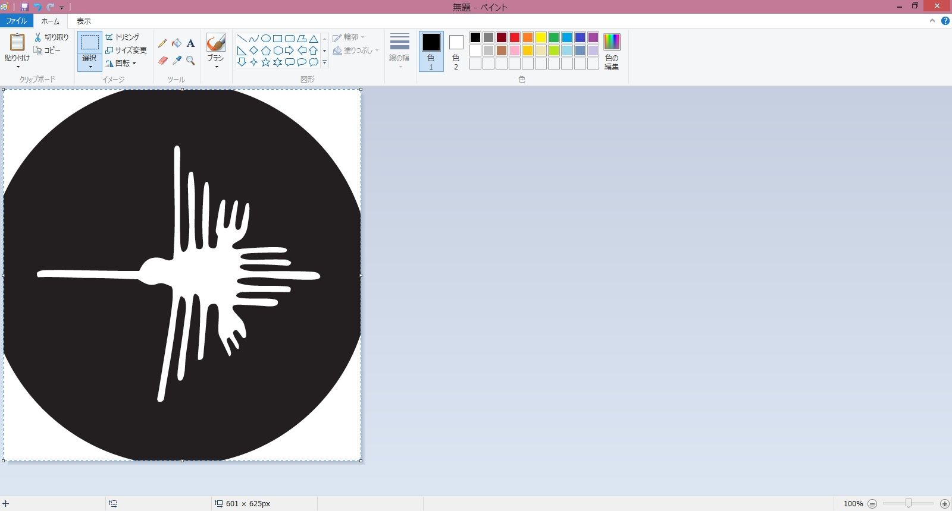
Task: Choose the Five-point star shape
Action: click(266, 62)
